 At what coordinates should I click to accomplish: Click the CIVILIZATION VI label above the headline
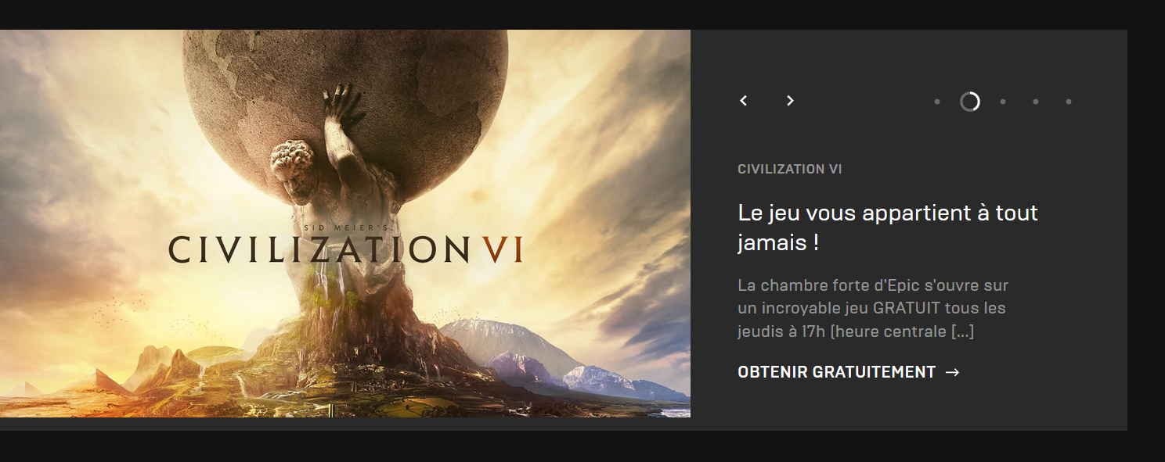point(790,169)
